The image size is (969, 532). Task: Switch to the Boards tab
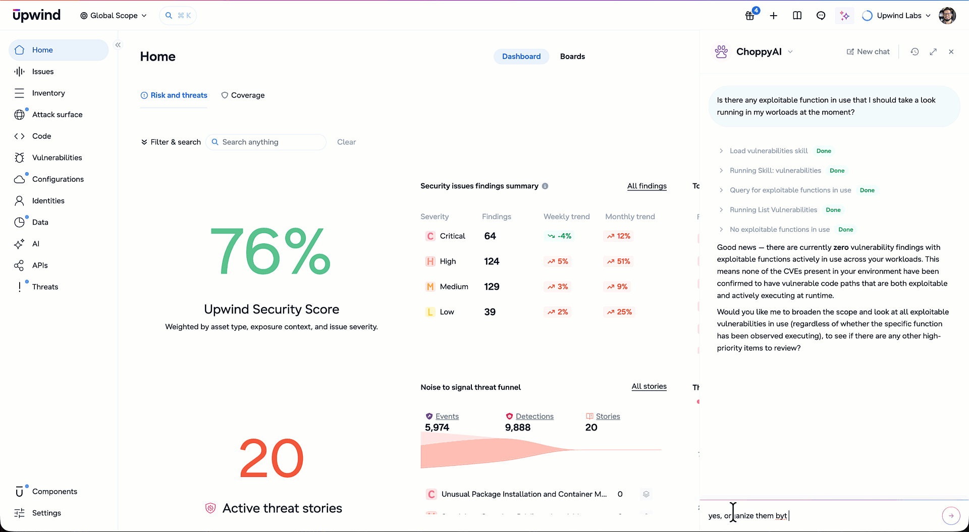point(572,57)
